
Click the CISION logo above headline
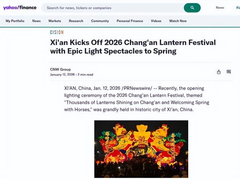pos(57,32)
